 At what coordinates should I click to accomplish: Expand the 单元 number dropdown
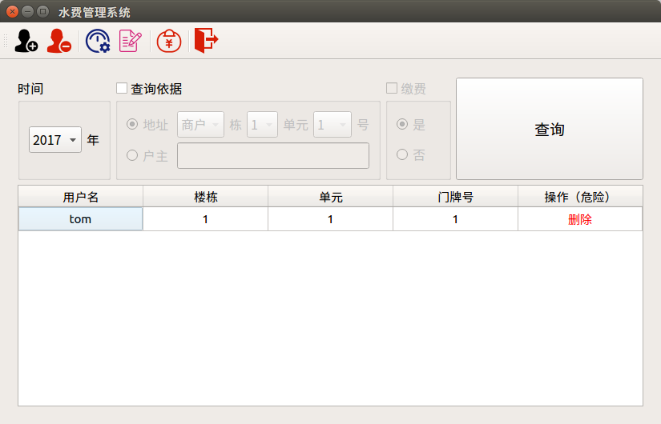[333, 125]
